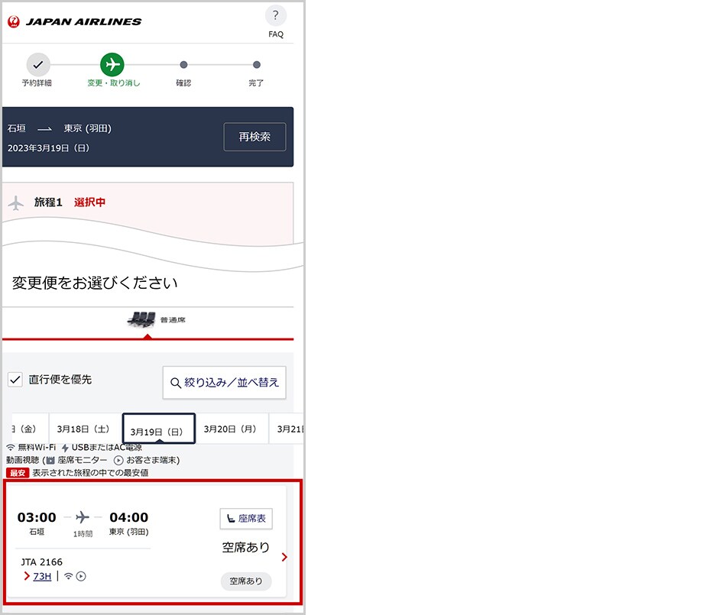726x615 pixels.
Task: Select the 3月18日（土） date tab
Action: click(83, 429)
